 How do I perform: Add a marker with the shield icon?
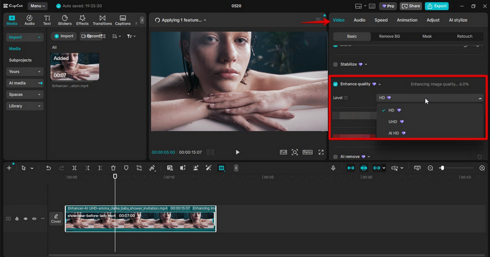click(x=126, y=168)
